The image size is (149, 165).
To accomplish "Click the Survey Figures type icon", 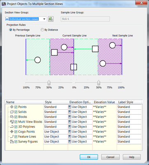I will pos(12,141).
